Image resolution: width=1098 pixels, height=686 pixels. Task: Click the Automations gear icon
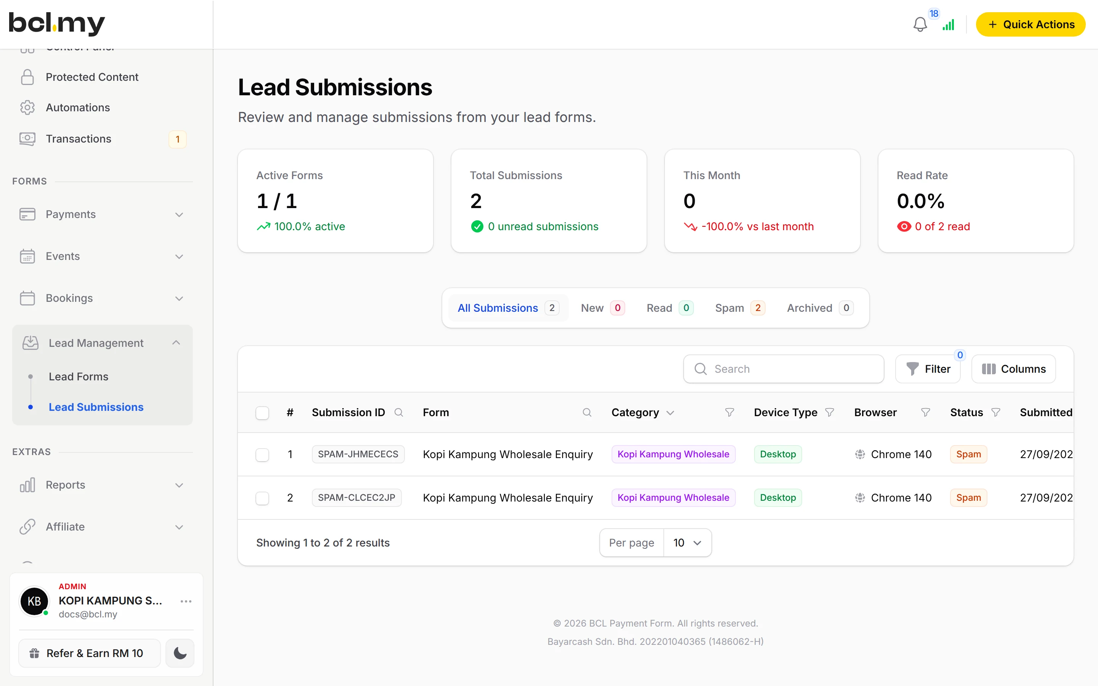click(27, 107)
